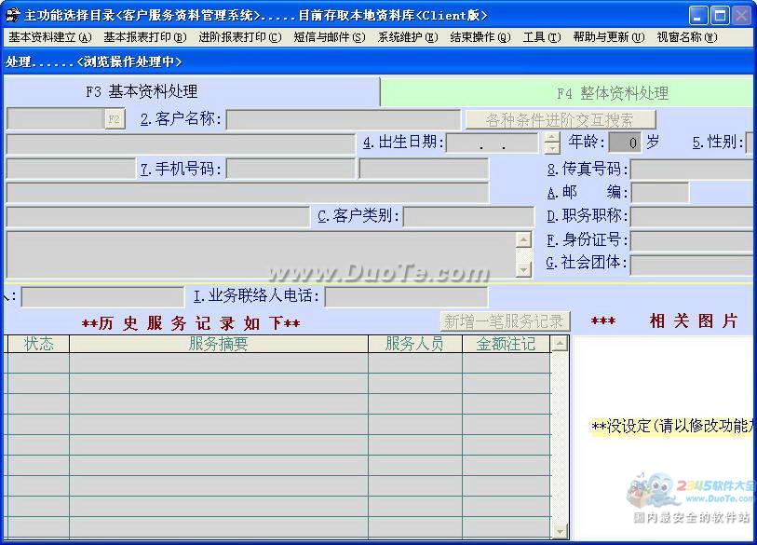Viewport: 757px width, 545px height.
Task: Open the 进阶报表打印(C) menu
Action: pos(240,37)
